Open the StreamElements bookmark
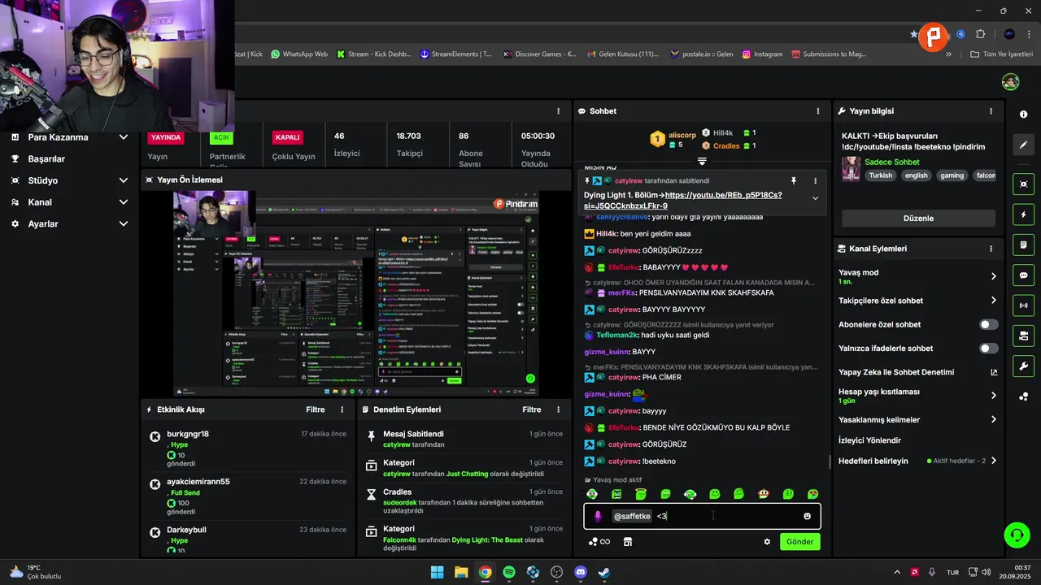The width and height of the screenshot is (1041, 585). [x=455, y=54]
